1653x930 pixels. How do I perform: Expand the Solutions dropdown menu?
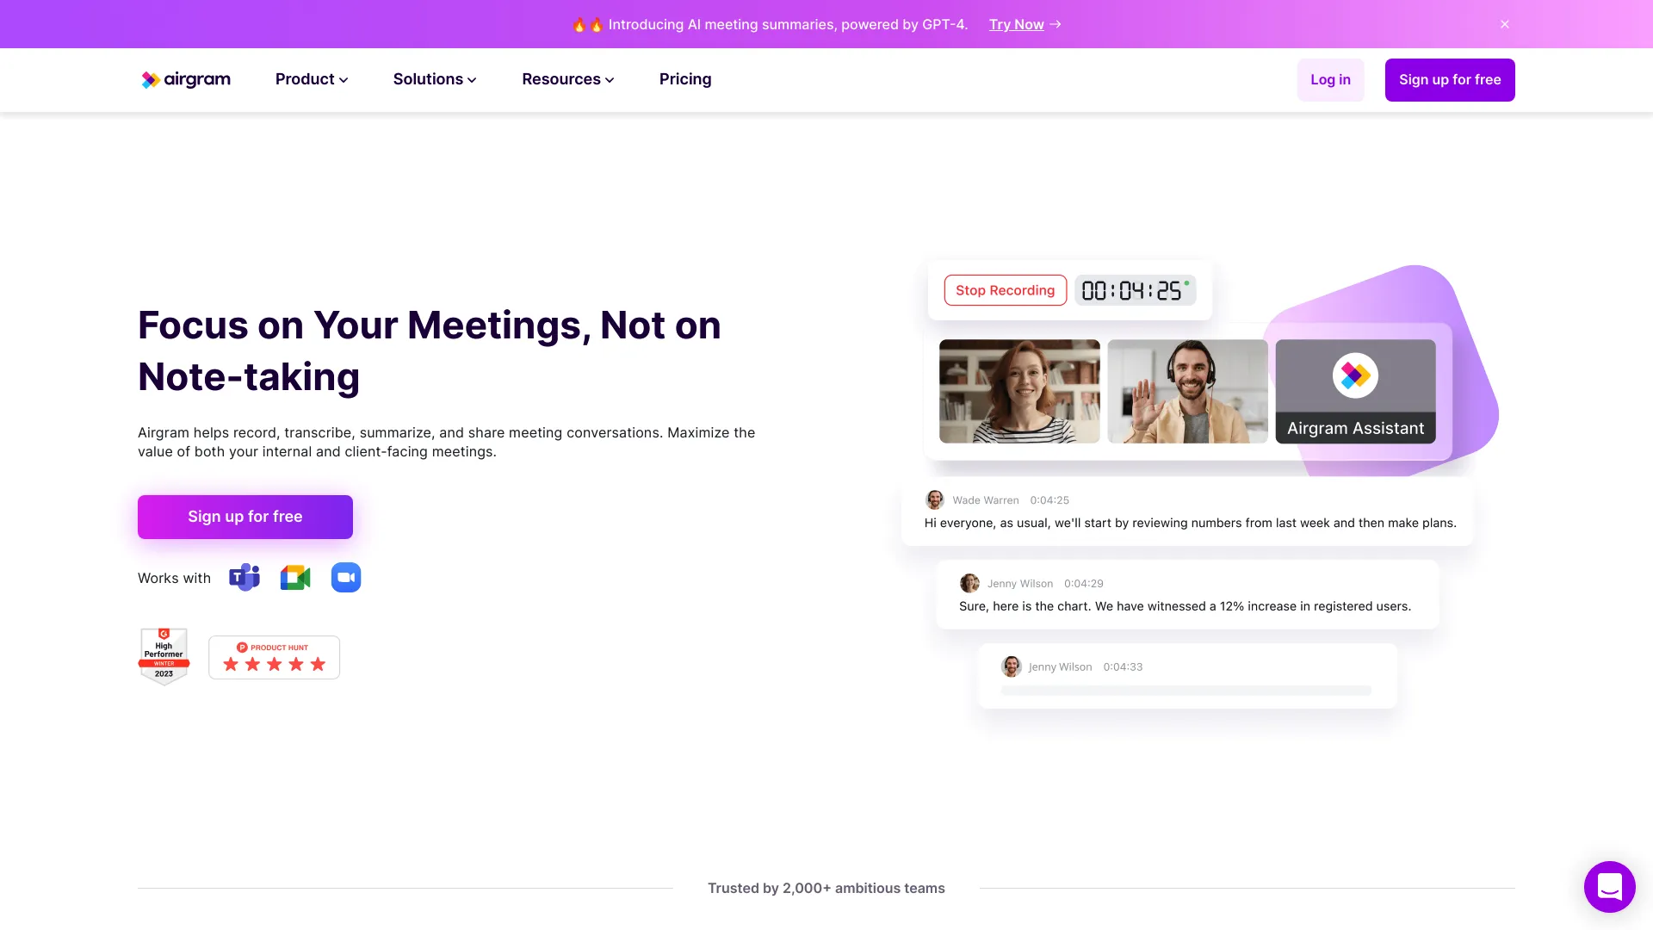(x=435, y=79)
